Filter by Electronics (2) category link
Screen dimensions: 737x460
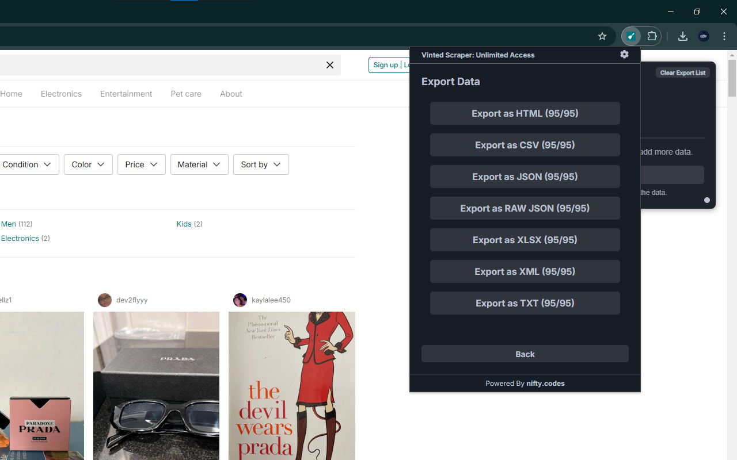(x=25, y=238)
